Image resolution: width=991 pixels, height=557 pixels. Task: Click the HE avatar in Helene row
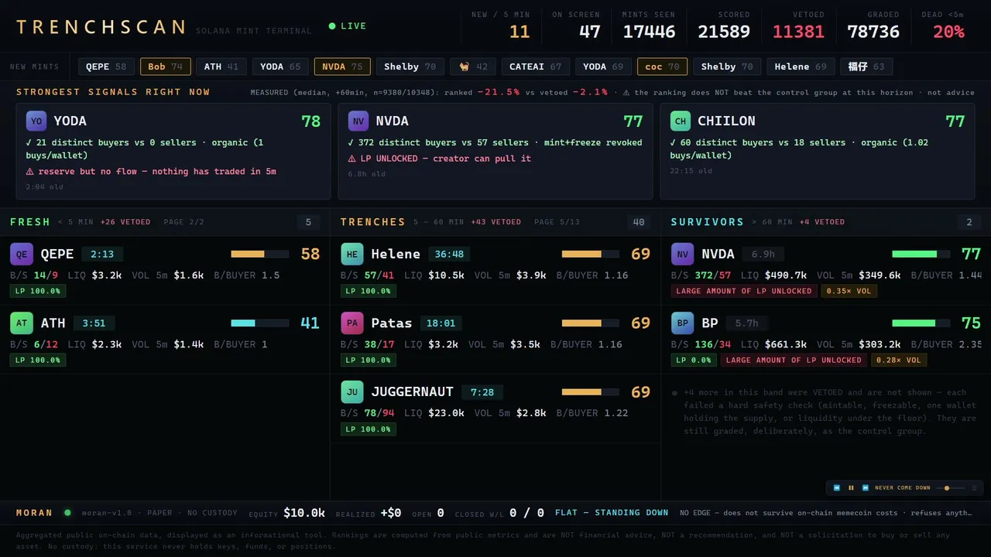pyautogui.click(x=352, y=255)
